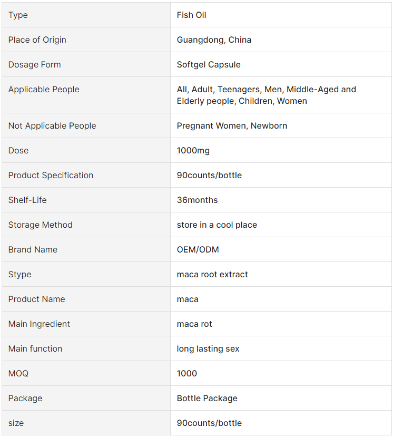Click store in a cool place text
Image resolution: width=393 pixels, height=437 pixels.
[x=217, y=225]
